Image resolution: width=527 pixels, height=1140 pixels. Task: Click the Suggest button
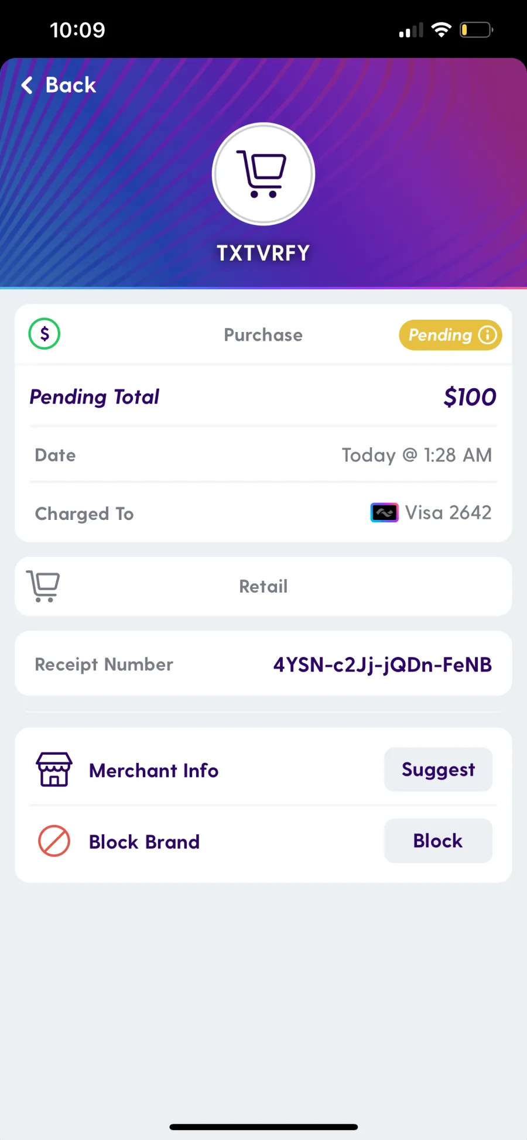[438, 769]
